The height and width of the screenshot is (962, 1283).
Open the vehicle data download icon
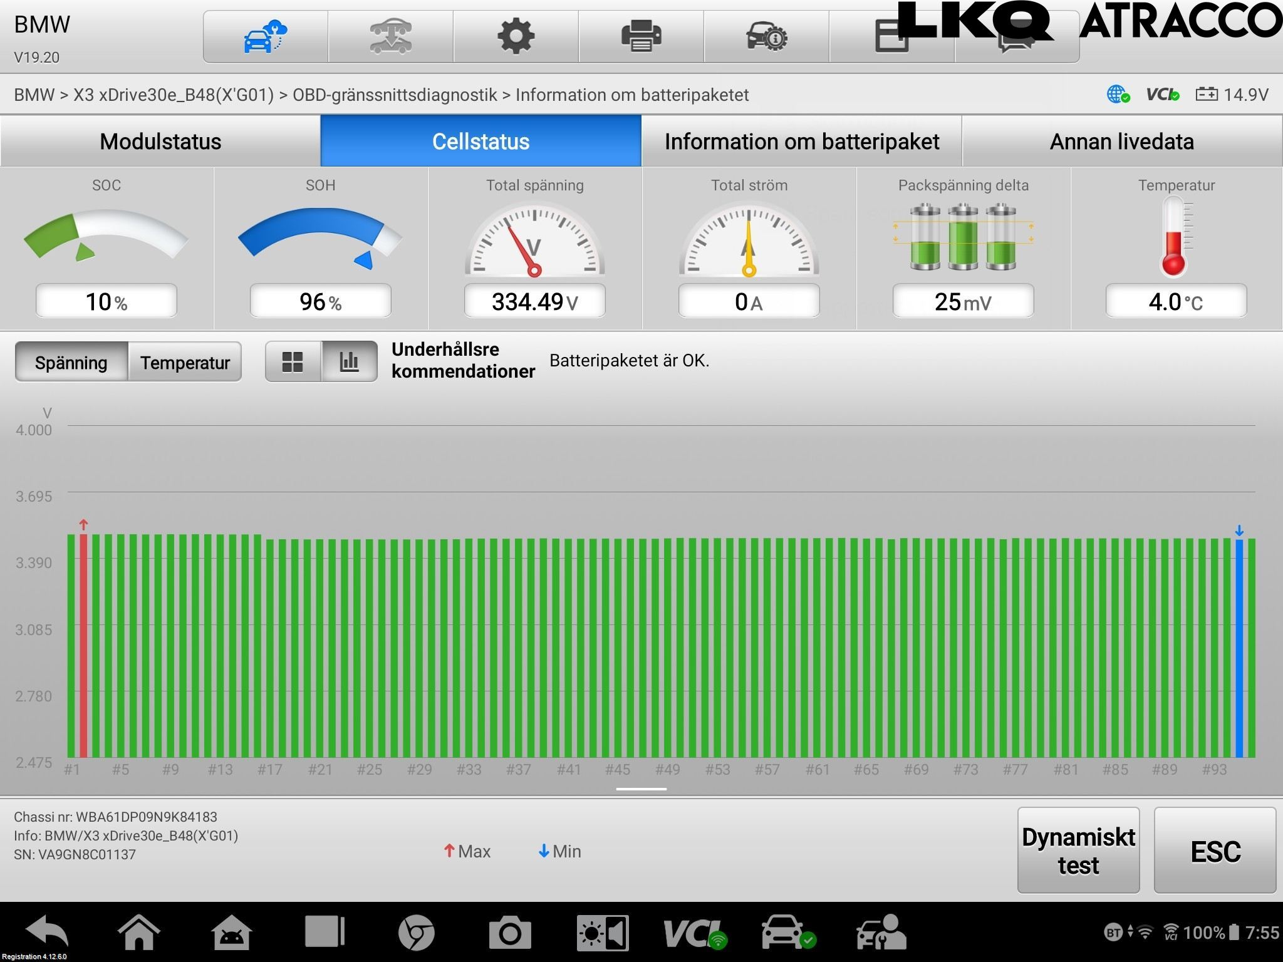[x=390, y=36]
